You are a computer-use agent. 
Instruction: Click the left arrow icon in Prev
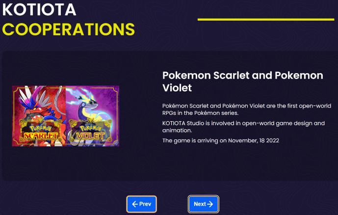click(135, 204)
